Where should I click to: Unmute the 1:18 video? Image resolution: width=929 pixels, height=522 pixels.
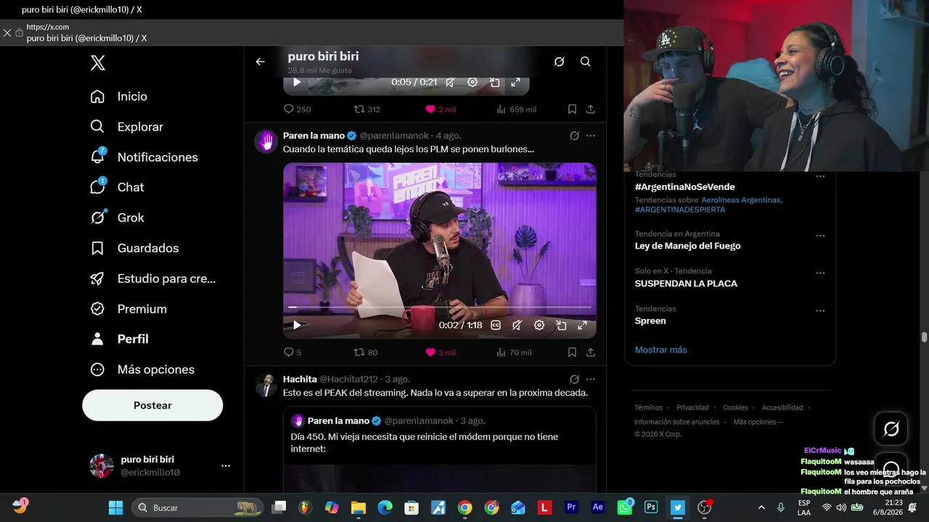[x=517, y=326]
